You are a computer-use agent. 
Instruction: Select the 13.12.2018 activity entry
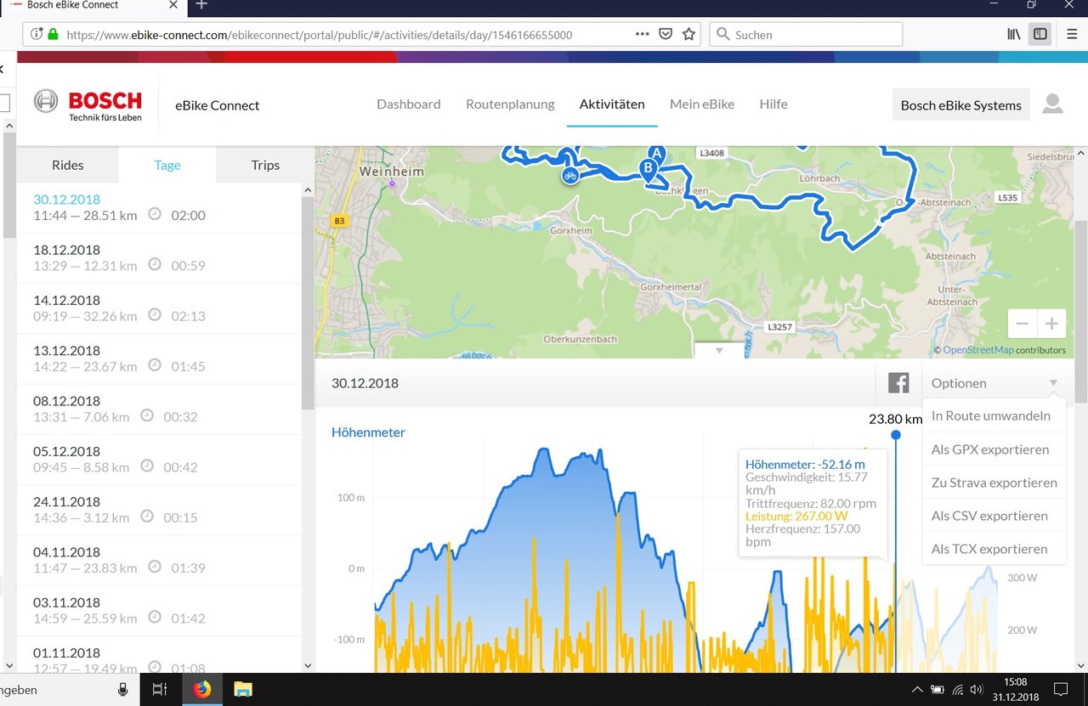(x=159, y=359)
